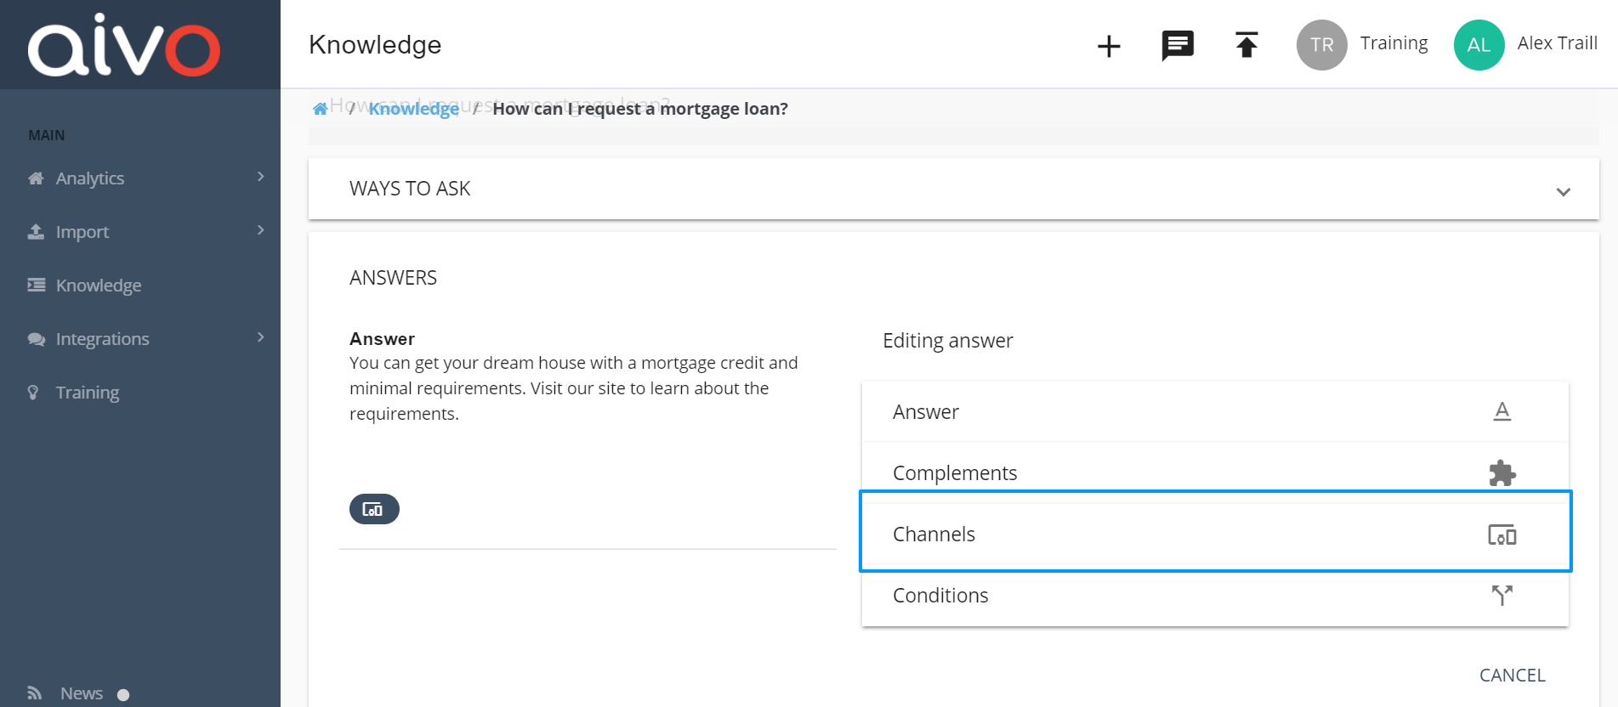Click the breadcrumb title 'How can I request a mortgage loan?'
This screenshot has width=1618, height=707.
pos(640,109)
